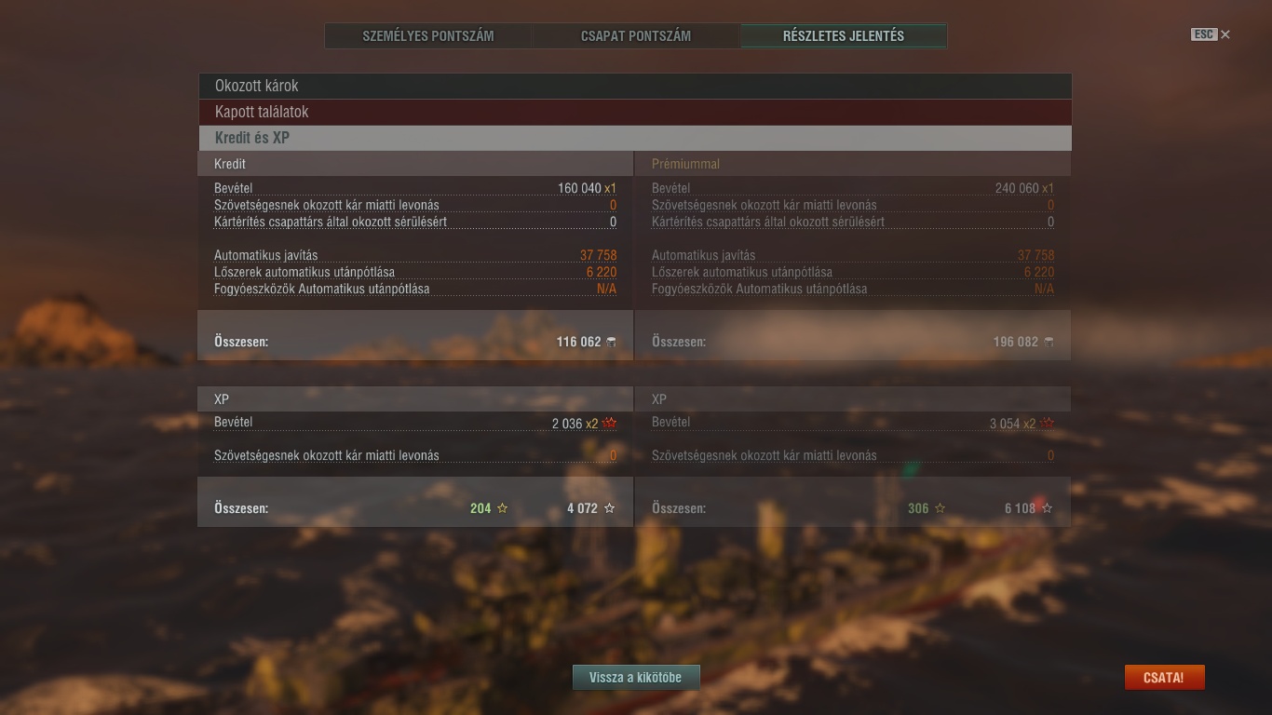Screen dimensions: 1272x715
Task: Switch to the Személyes pontszám tab
Action: coord(428,36)
